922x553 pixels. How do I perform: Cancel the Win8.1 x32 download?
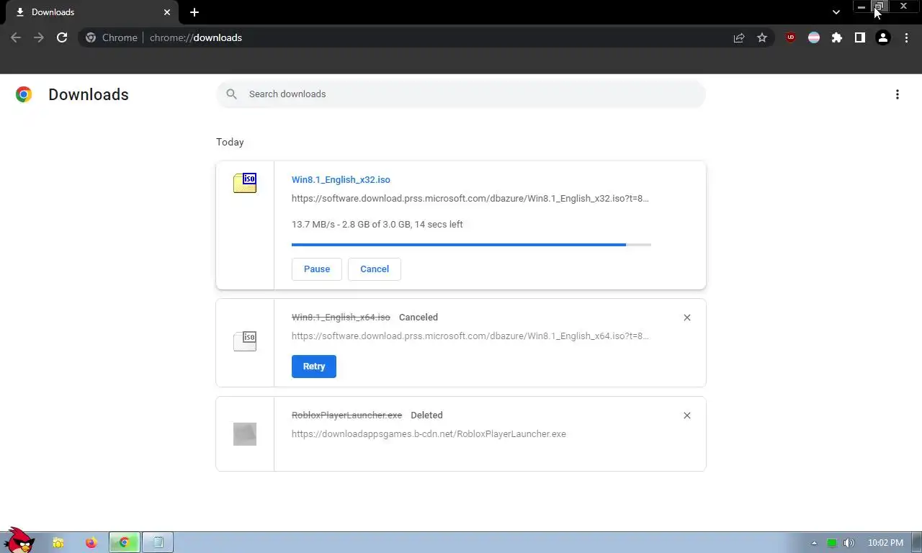(375, 269)
